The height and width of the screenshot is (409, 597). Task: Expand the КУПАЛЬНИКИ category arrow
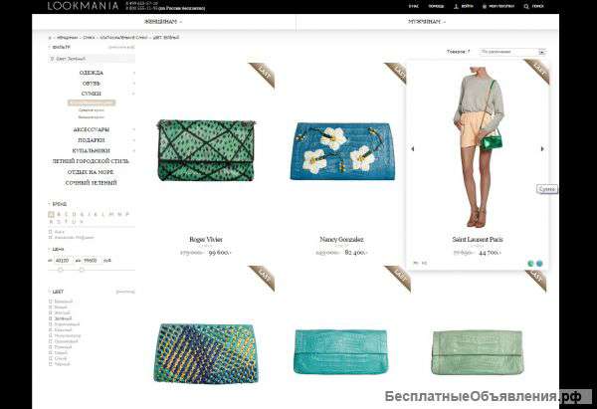[133, 151]
